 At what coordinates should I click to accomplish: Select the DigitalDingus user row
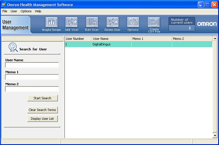pos(139,44)
